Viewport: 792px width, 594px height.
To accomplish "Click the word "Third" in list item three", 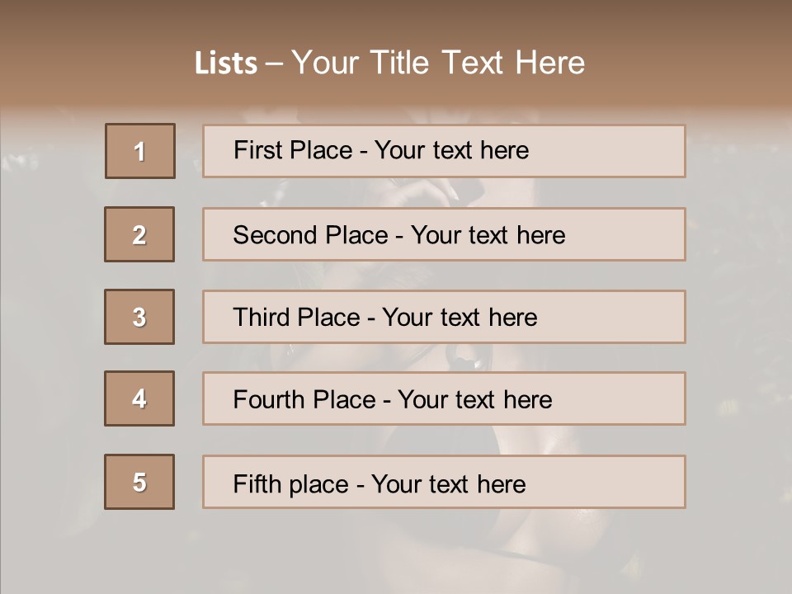I will 262,318.
